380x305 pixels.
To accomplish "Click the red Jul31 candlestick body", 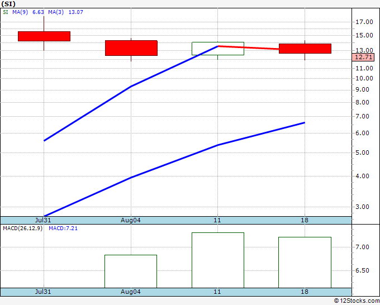I will (x=44, y=36).
